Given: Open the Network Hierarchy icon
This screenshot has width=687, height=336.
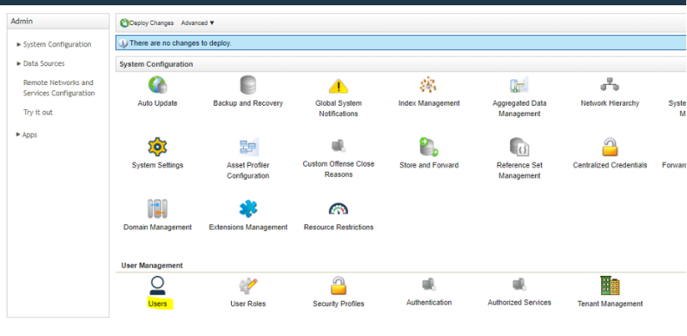Looking at the screenshot, I should pos(610,85).
